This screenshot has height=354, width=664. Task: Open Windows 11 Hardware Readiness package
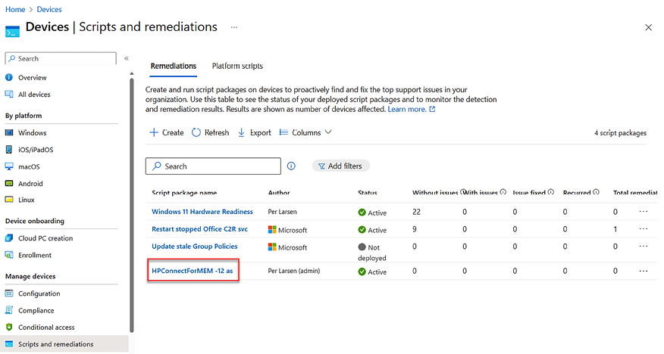[x=202, y=212]
